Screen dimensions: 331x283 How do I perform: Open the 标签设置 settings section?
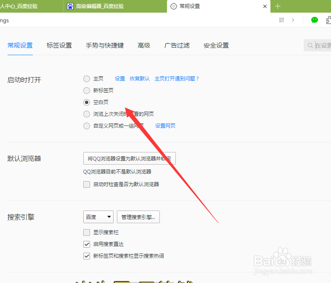[x=59, y=45]
